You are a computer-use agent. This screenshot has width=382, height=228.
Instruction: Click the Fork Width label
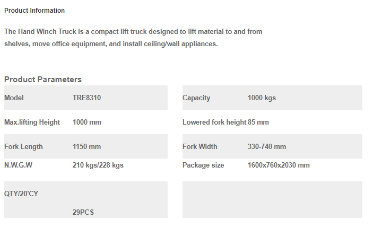click(200, 146)
